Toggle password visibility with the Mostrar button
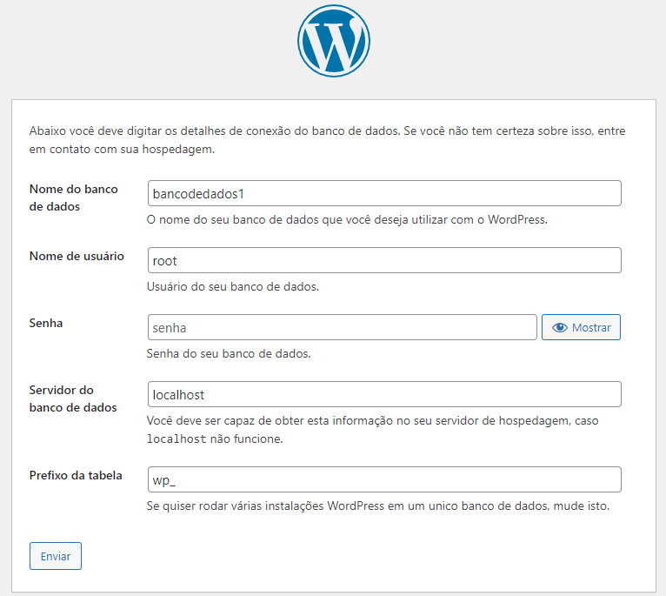Viewport: 666px width, 596px height. pyautogui.click(x=581, y=328)
